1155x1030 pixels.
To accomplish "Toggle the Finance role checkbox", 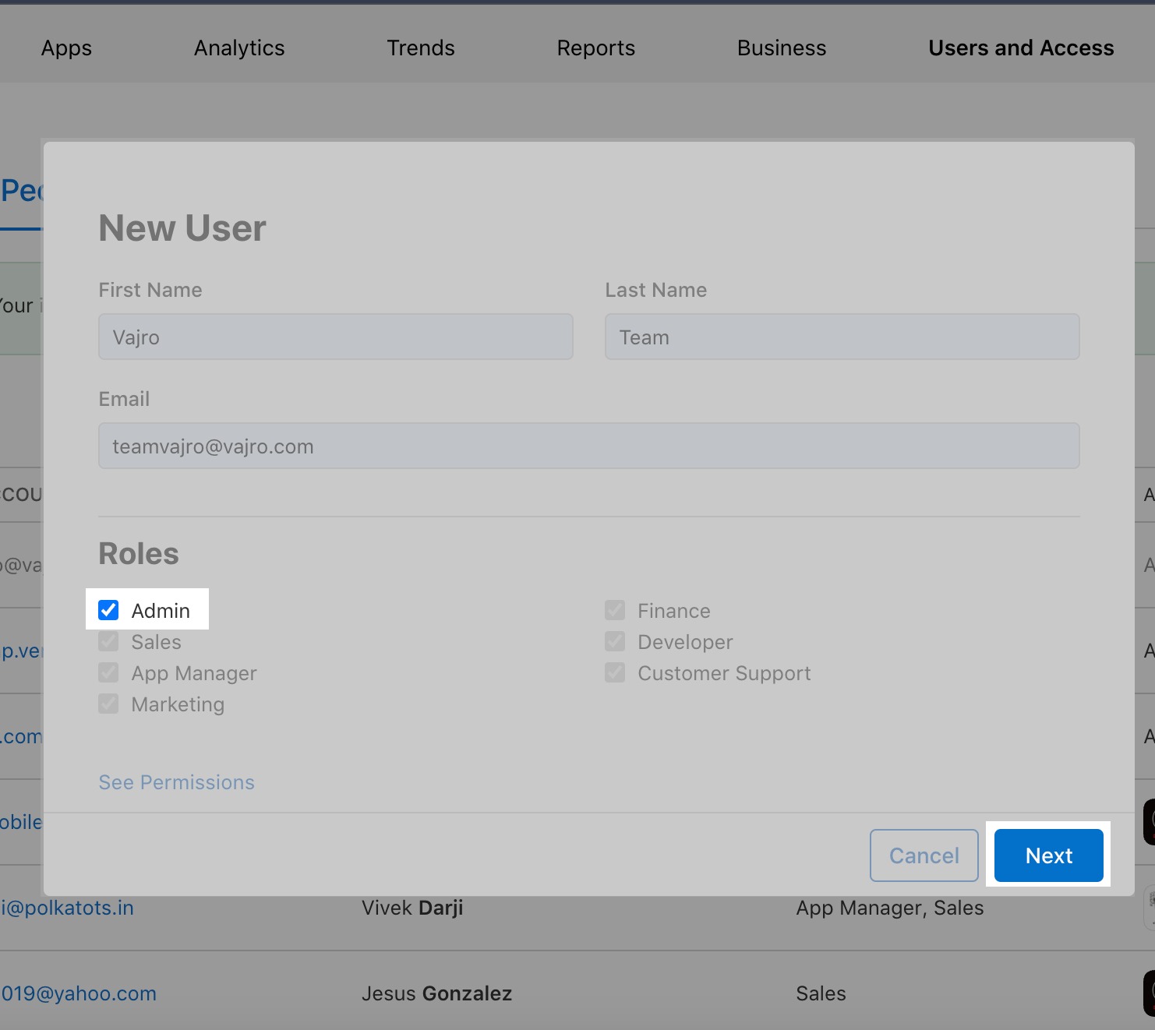I will tap(615, 610).
